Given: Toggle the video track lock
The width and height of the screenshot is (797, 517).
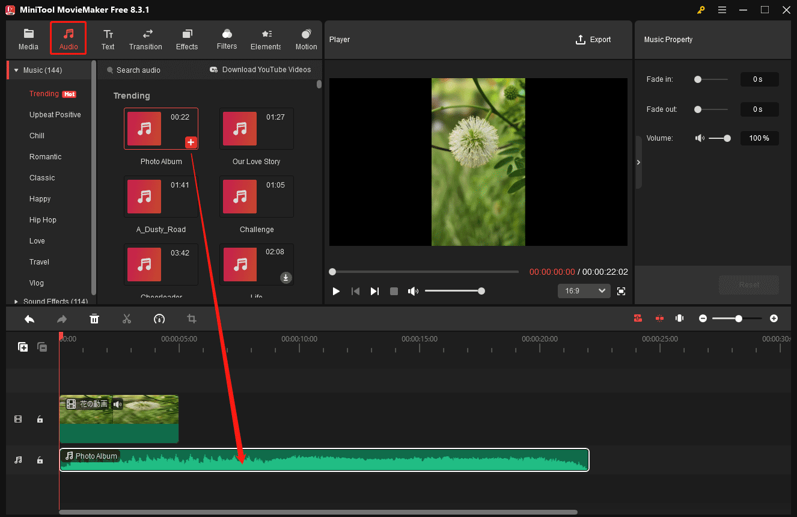Looking at the screenshot, I should point(40,420).
